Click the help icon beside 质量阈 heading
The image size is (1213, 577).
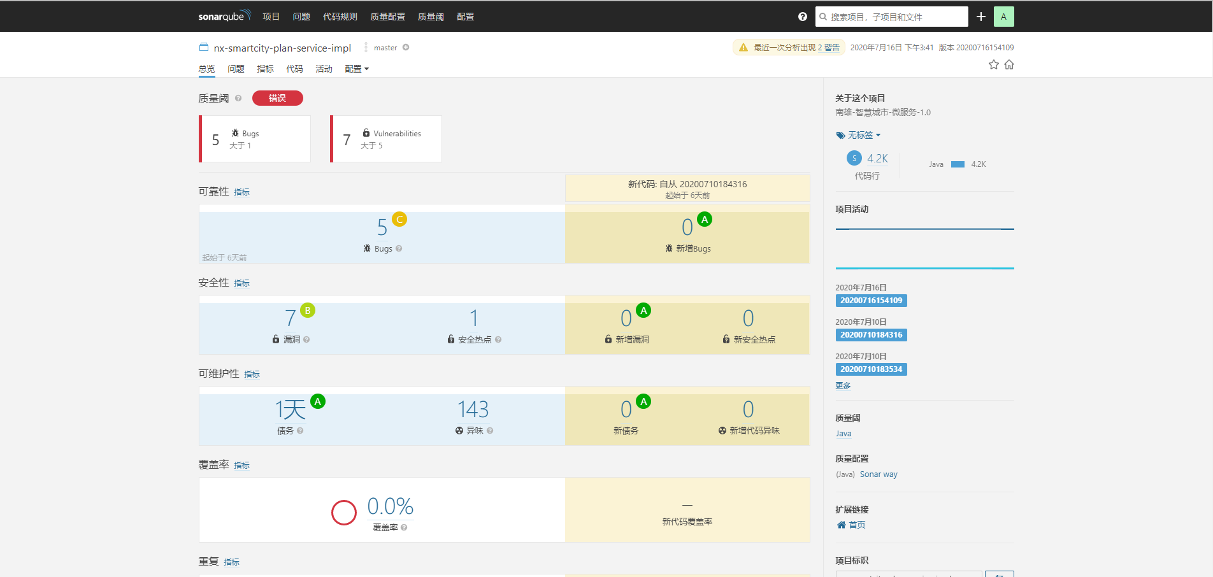click(238, 98)
